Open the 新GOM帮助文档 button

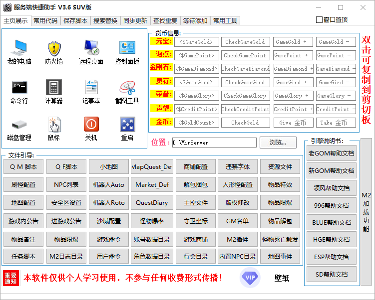pos(332,170)
